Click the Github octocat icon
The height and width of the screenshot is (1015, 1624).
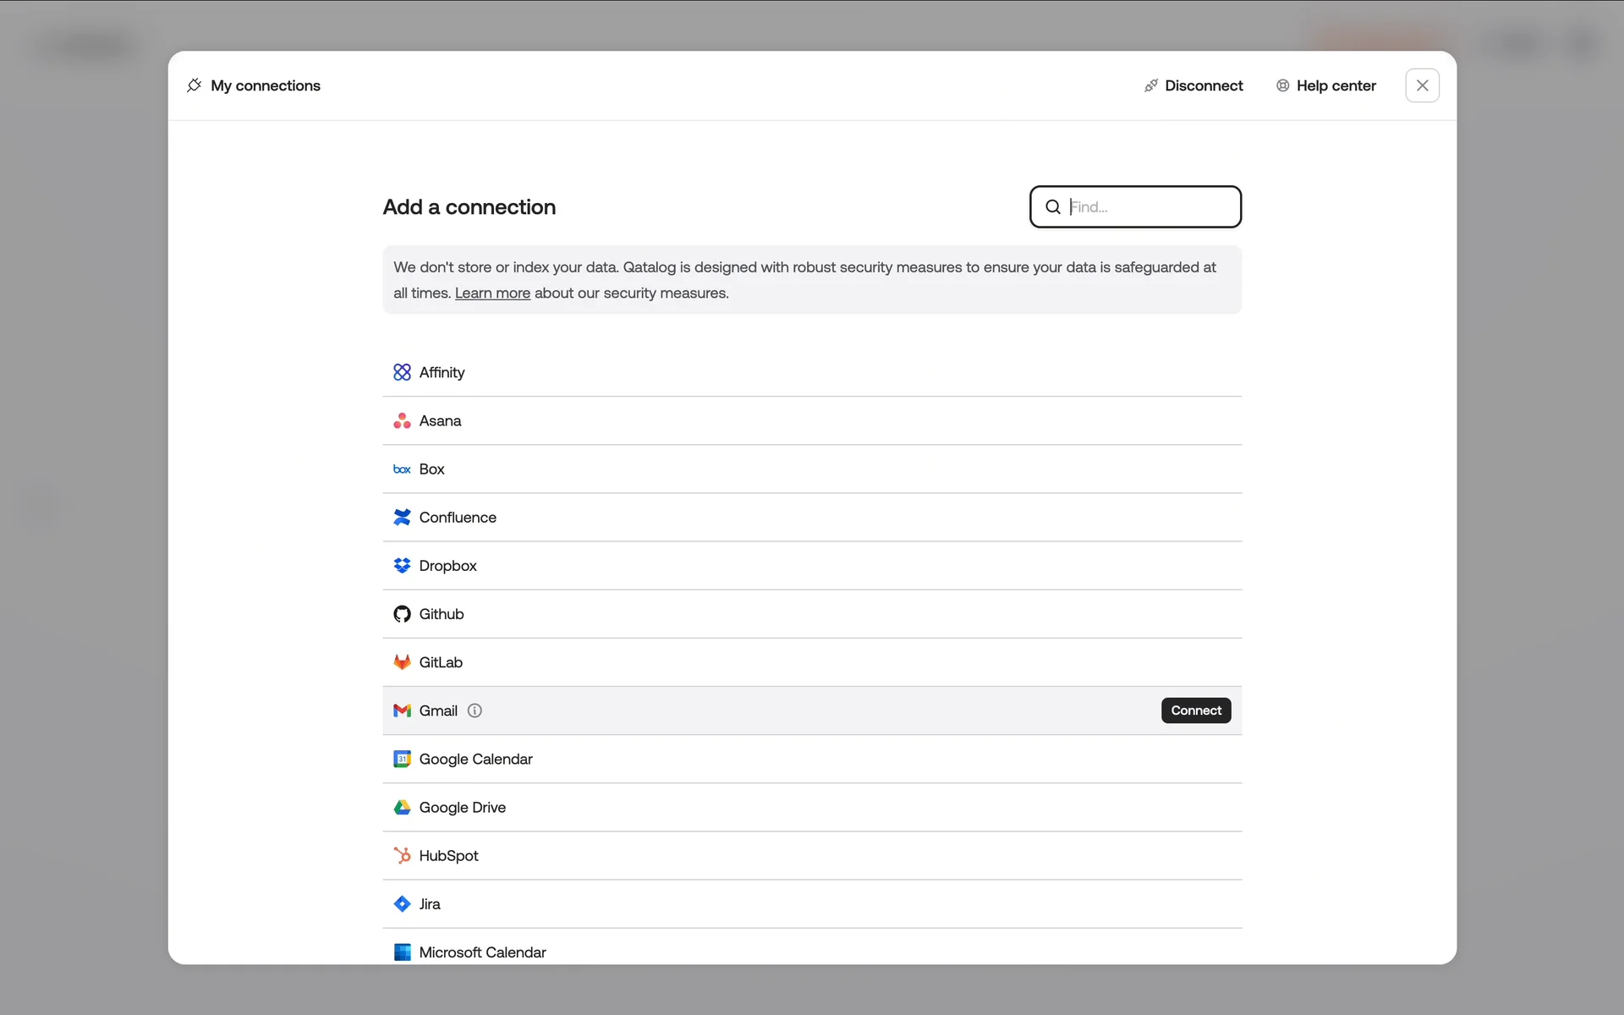(402, 614)
